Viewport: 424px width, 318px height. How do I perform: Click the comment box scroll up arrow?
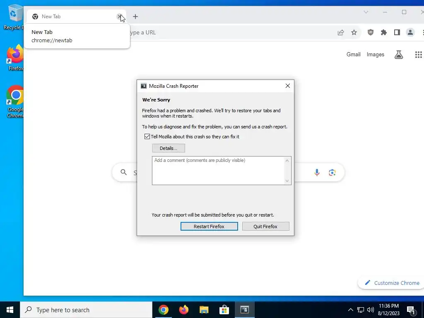point(287,161)
